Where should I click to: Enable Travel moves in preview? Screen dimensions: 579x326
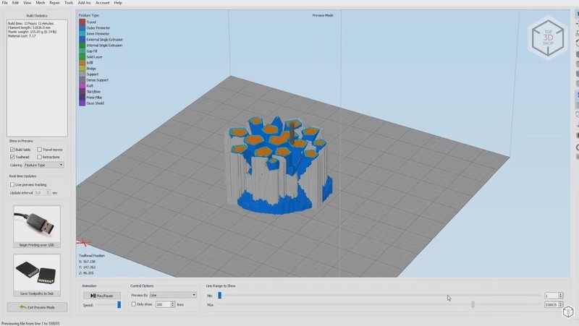[39, 150]
